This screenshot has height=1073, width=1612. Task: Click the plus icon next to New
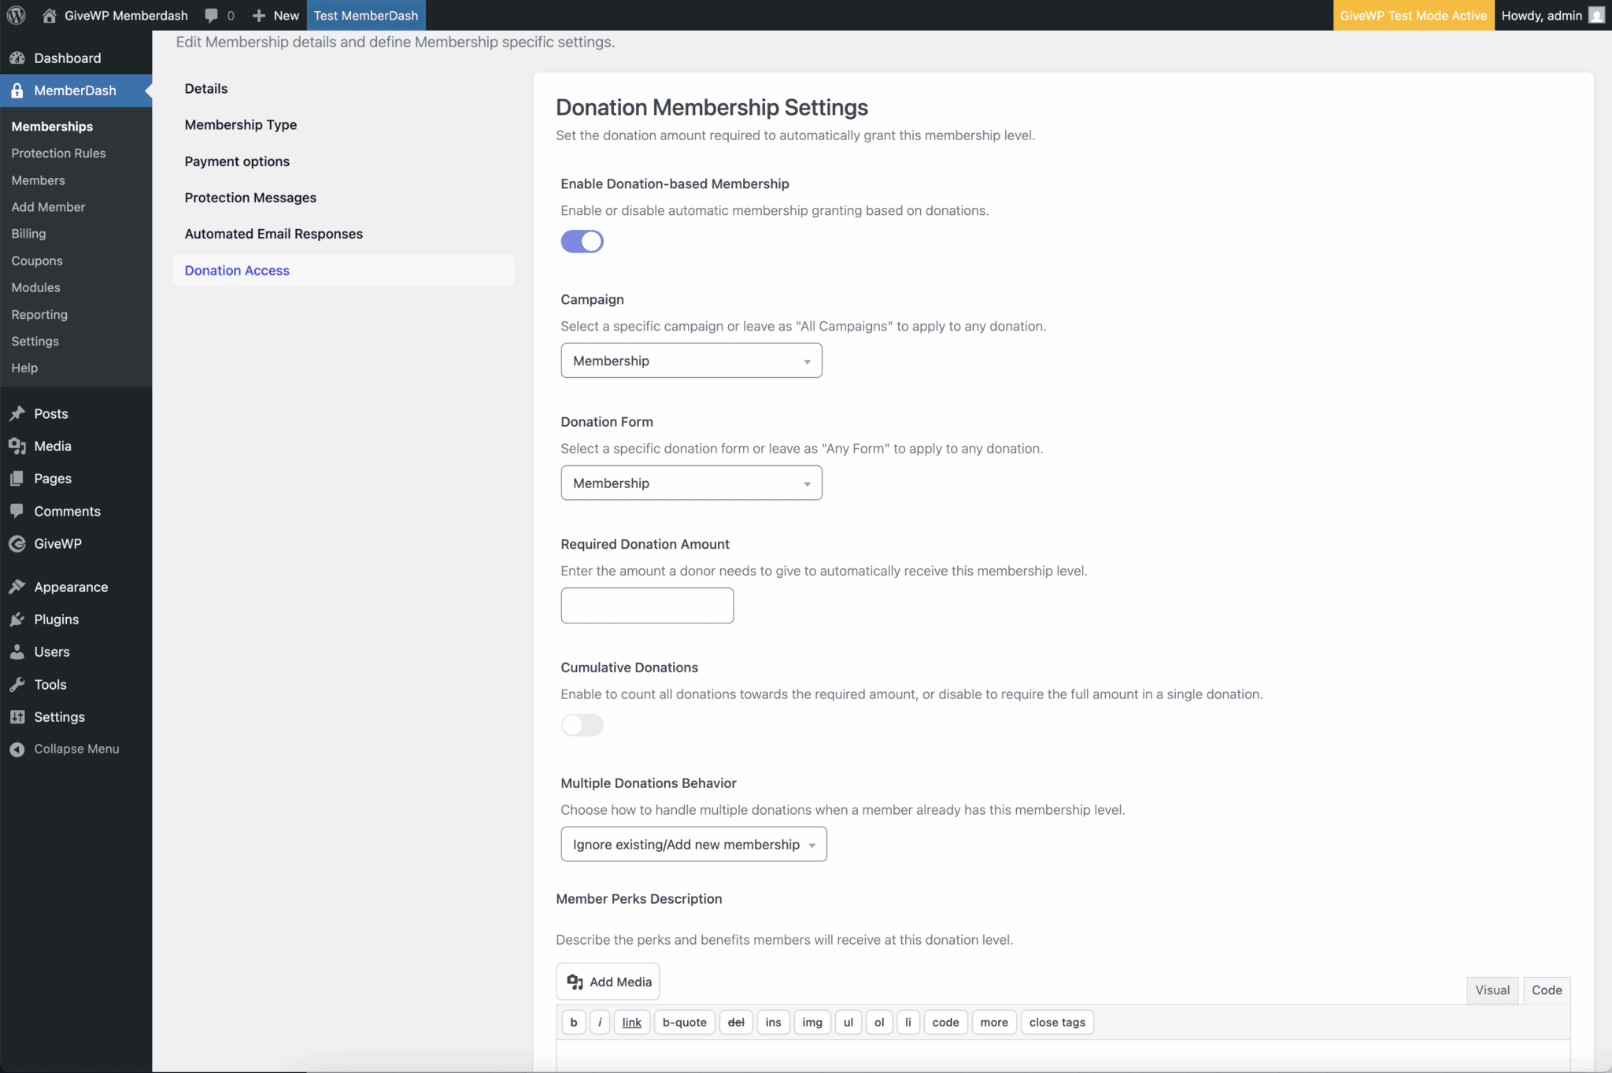(258, 15)
